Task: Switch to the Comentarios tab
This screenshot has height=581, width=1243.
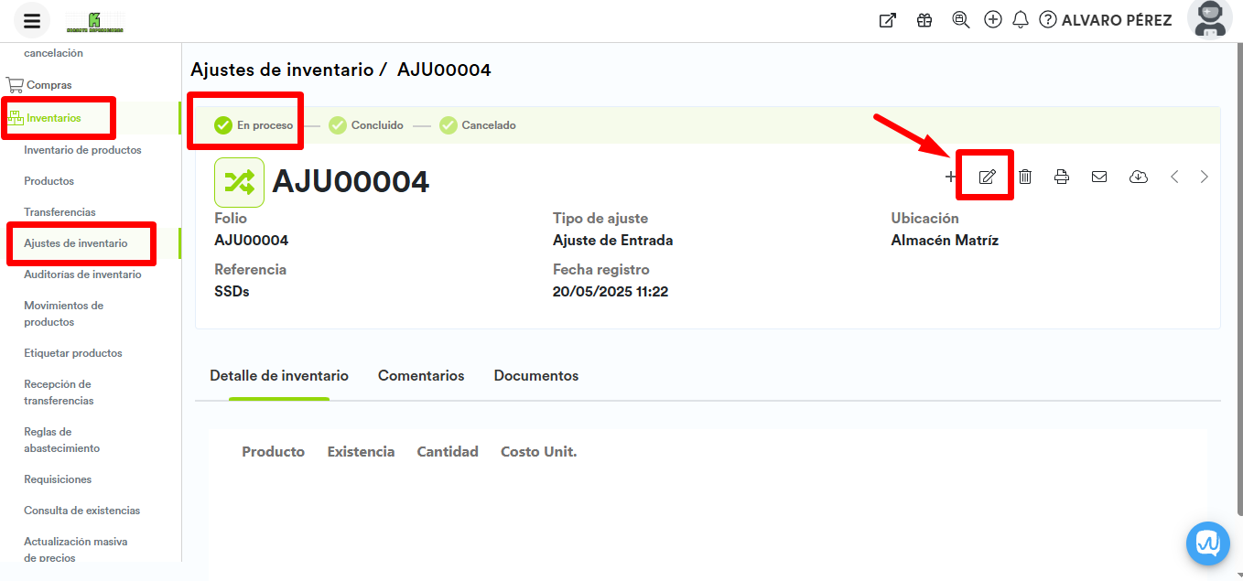Action: 421,376
